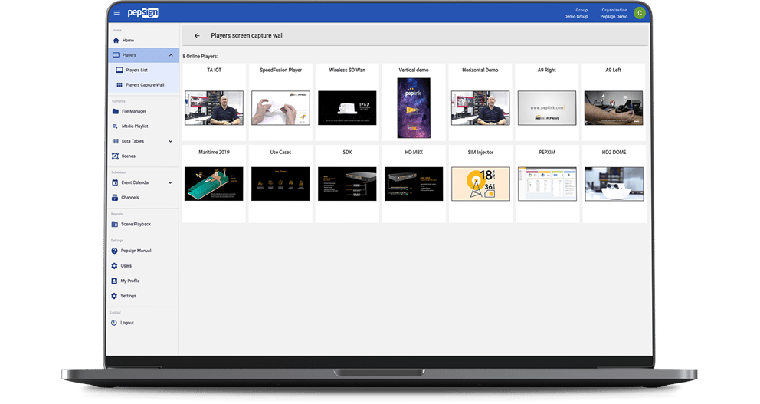Viewport: 760px width, 404px height.
Task: Click the Users gear icon
Action: [114, 266]
